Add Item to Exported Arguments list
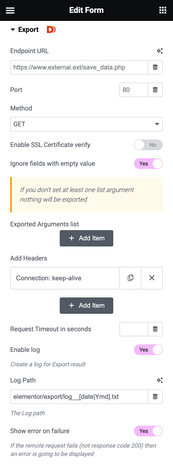 86,238
